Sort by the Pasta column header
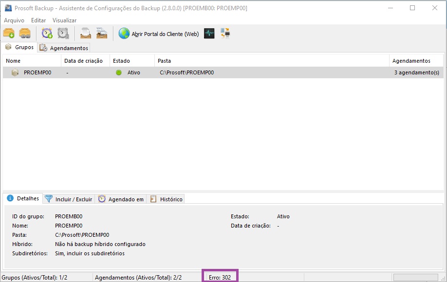Viewport: 447px width, 282px height. coord(272,61)
